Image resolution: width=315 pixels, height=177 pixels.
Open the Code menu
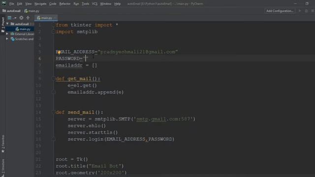[x=53, y=4]
